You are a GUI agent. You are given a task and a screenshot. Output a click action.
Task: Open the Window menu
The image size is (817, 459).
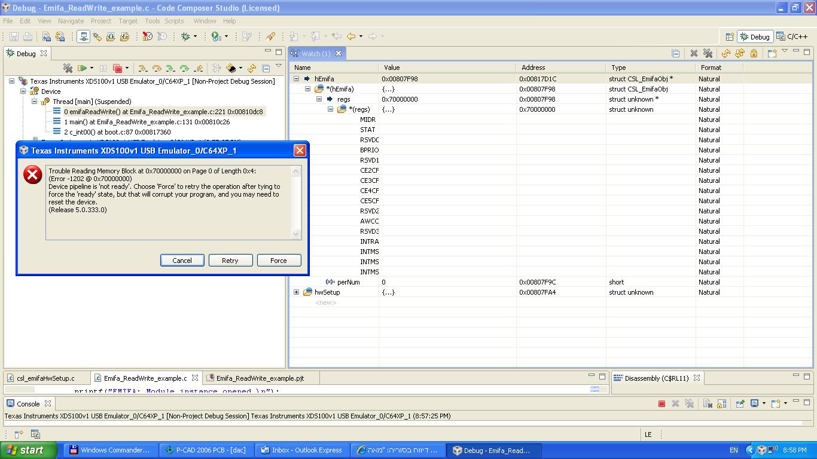tap(205, 21)
